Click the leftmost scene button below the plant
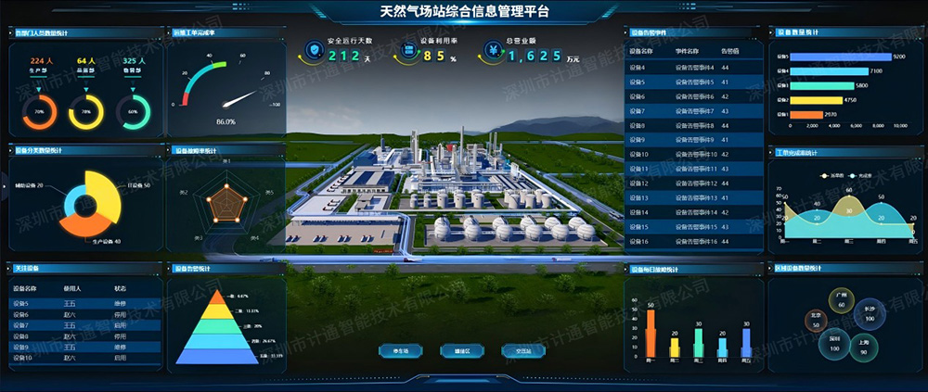The width and height of the screenshot is (928, 392). point(400,351)
